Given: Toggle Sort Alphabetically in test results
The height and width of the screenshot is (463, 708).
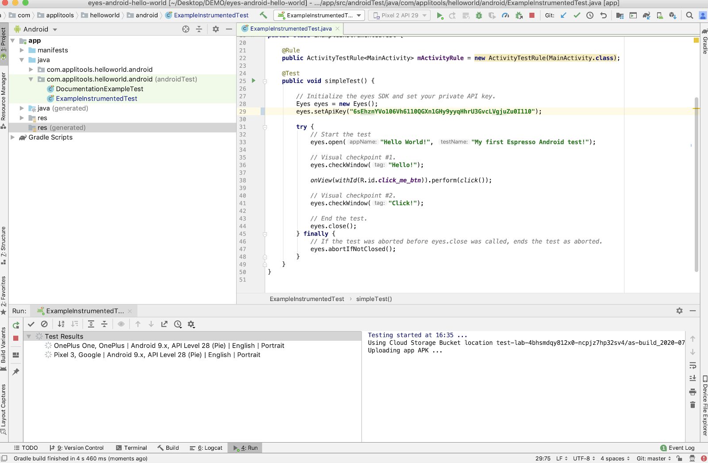Looking at the screenshot, I should click(x=61, y=324).
